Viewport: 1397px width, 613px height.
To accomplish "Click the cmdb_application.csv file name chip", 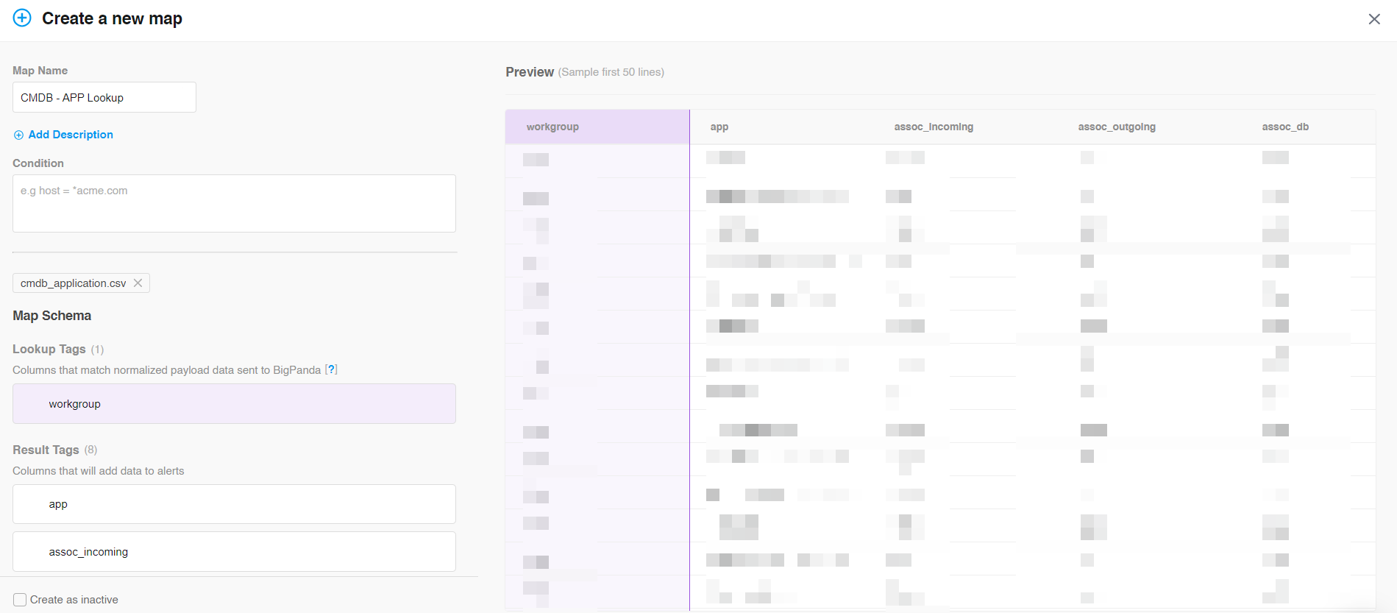I will (x=73, y=283).
